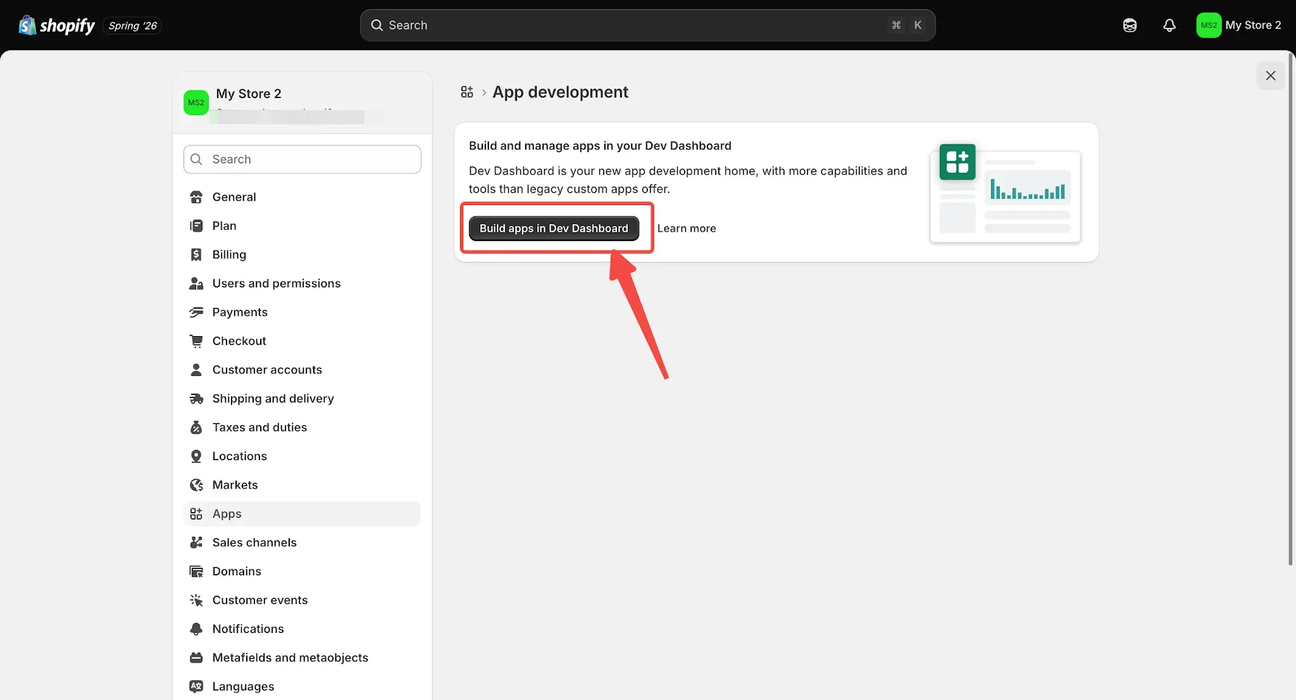Screen dimensions: 1296x700
Task: Open Notifications settings in sidebar
Action: (302, 629)
